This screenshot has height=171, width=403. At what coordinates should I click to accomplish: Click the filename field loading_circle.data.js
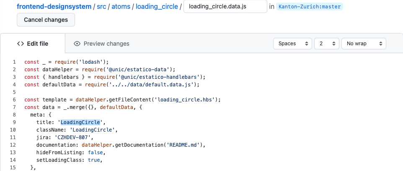tap(225, 7)
